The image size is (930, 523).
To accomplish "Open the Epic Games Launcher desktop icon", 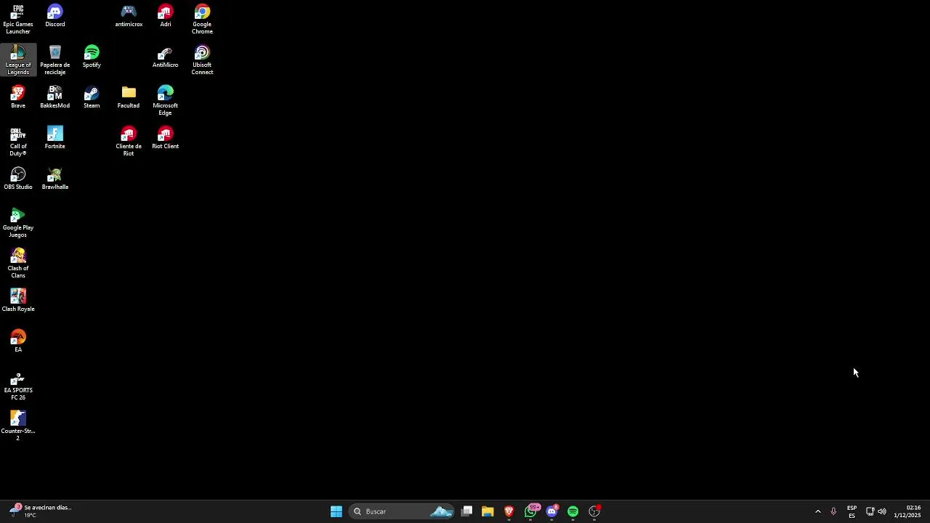I will coord(18,20).
